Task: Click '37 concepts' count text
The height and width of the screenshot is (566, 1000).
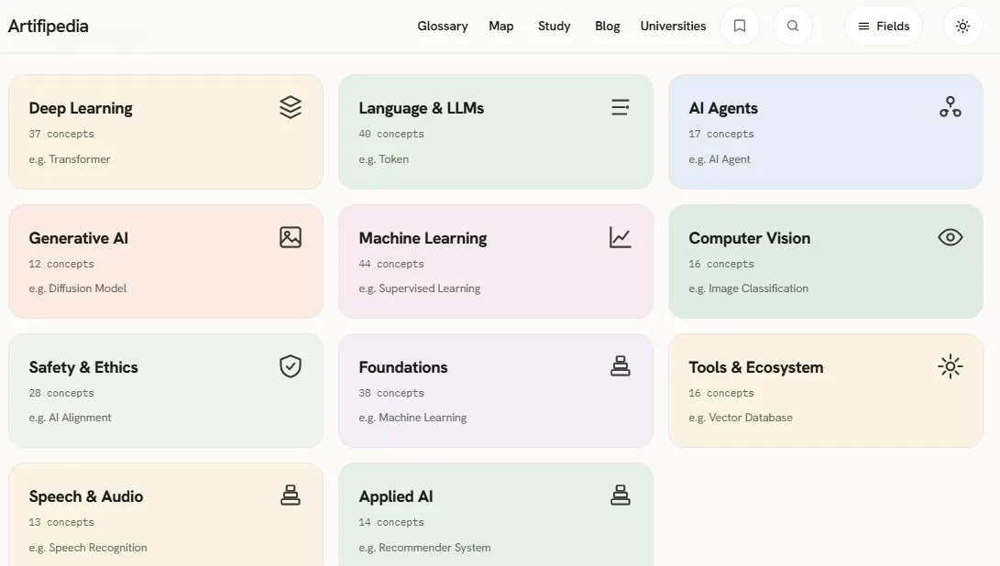Action: coord(61,134)
